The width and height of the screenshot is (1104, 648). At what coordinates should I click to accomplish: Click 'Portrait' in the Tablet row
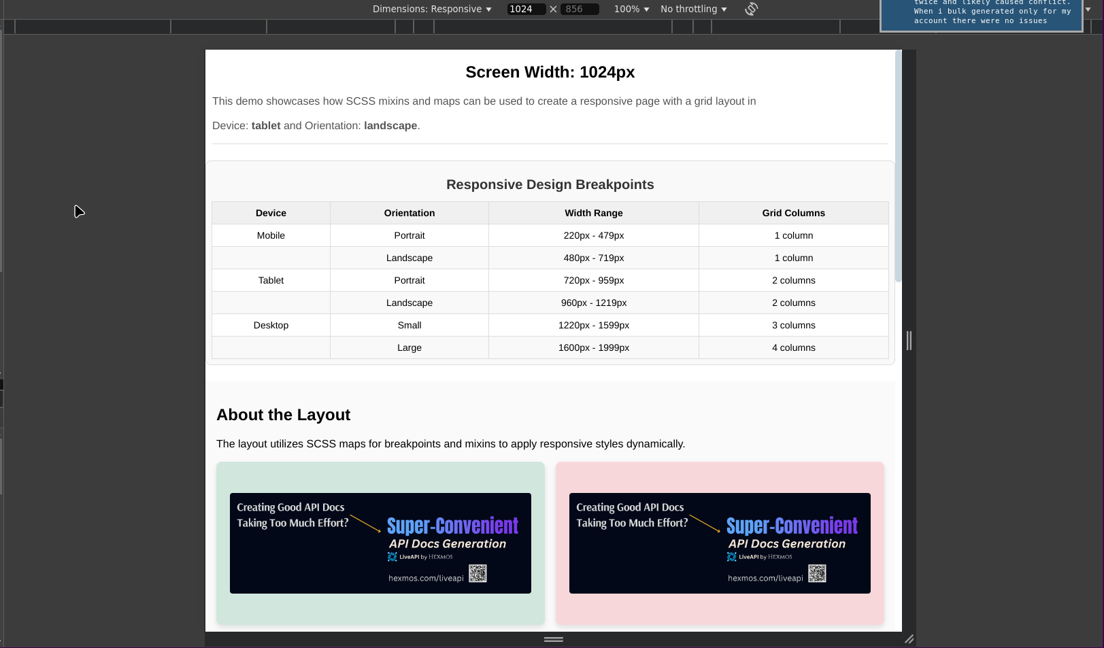(x=409, y=280)
